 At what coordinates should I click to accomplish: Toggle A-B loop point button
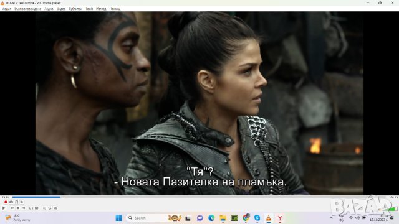(17, 202)
